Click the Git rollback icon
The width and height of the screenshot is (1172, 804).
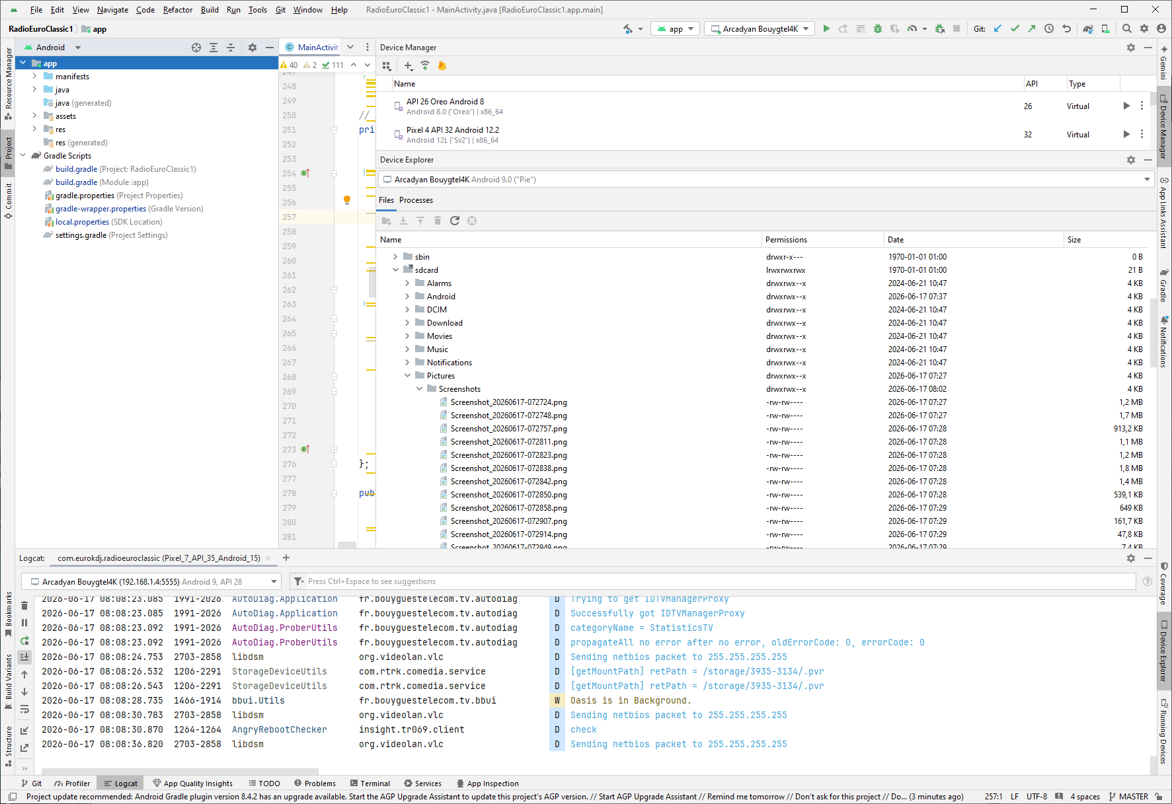click(x=1066, y=29)
